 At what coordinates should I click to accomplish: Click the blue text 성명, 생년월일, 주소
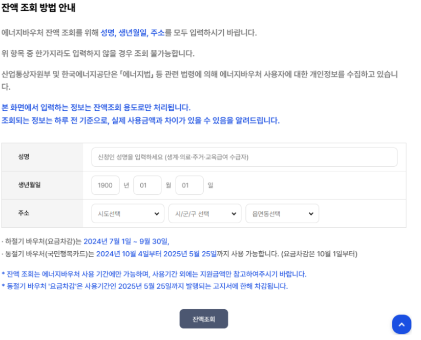pyautogui.click(x=132, y=33)
